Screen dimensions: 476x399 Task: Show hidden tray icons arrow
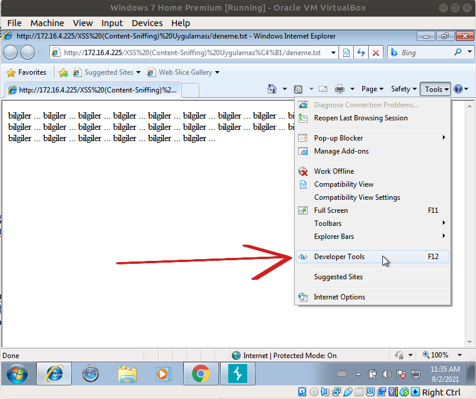point(358,374)
